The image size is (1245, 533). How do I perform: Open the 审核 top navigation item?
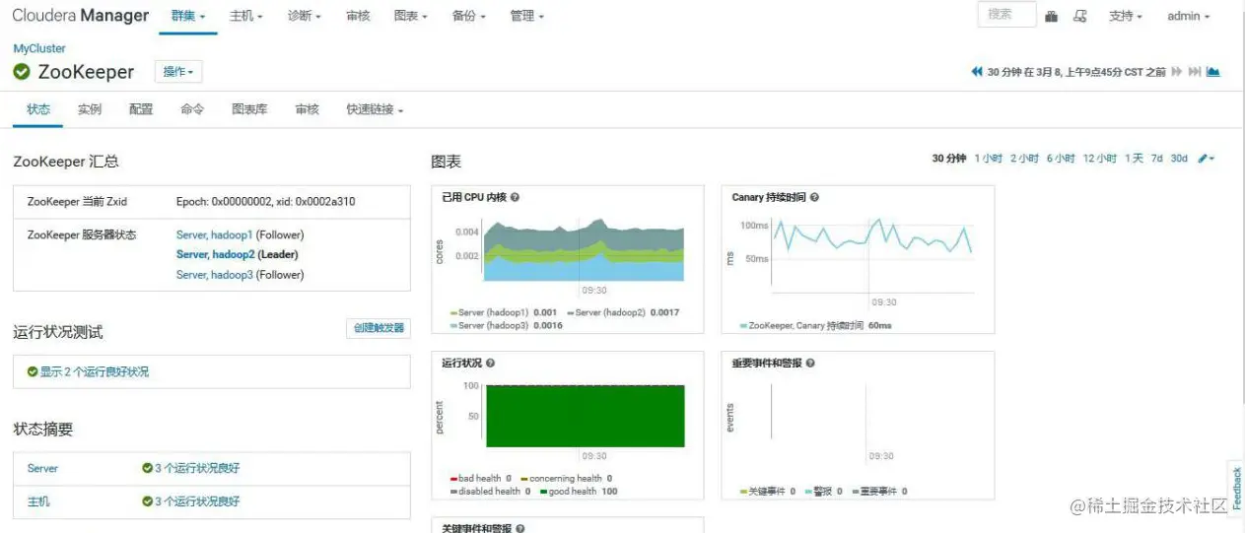pos(359,16)
